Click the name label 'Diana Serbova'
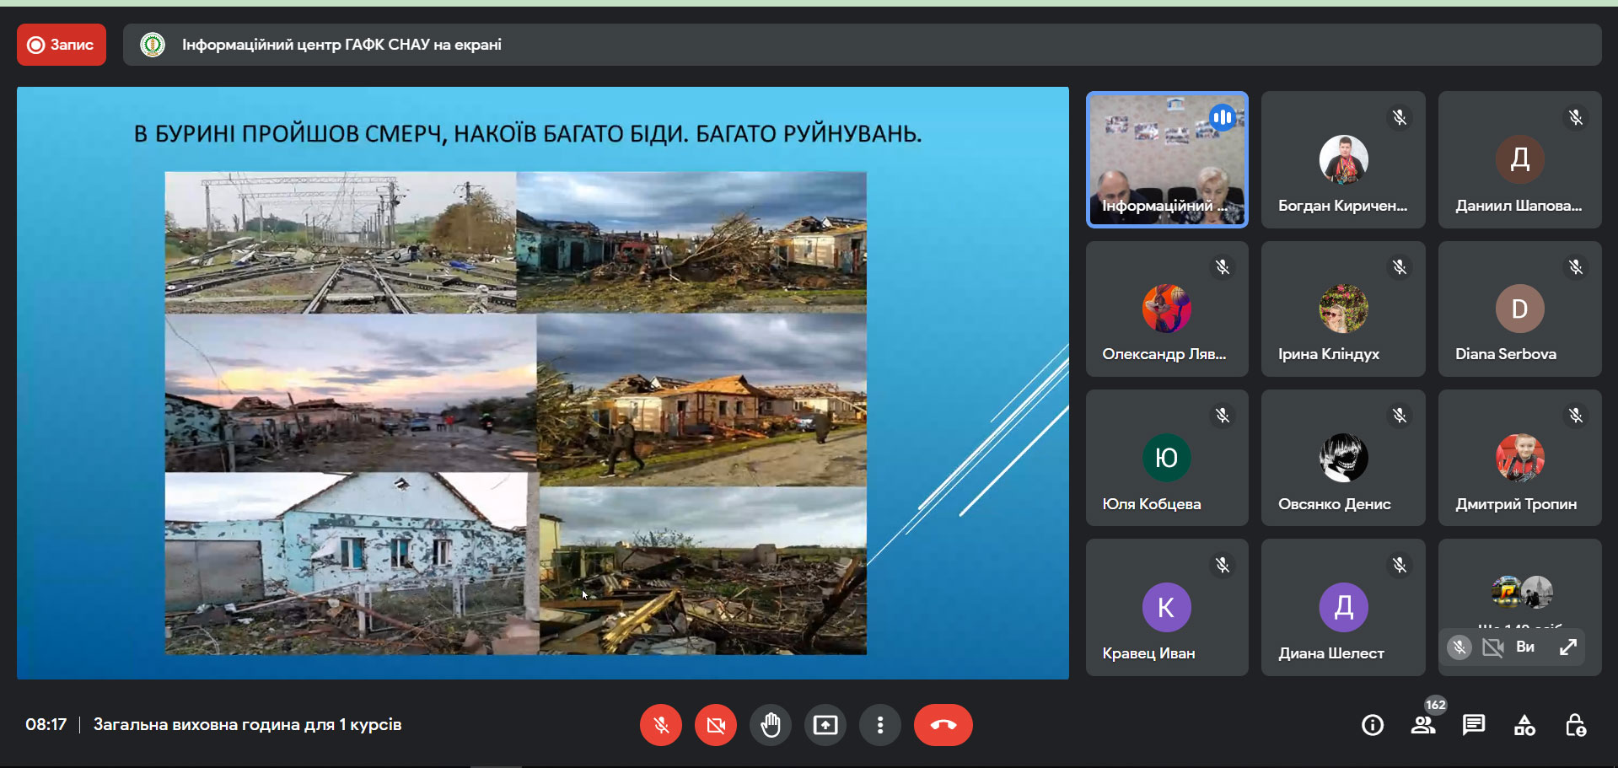This screenshot has height=768, width=1618. [x=1506, y=354]
